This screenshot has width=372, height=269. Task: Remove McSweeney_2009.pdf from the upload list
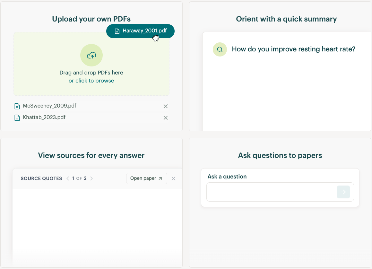166,106
